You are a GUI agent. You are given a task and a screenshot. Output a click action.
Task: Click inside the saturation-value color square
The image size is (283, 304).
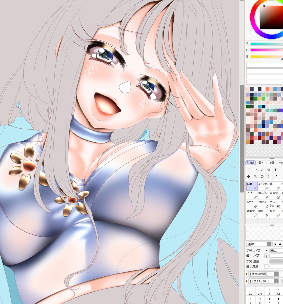click(x=272, y=17)
